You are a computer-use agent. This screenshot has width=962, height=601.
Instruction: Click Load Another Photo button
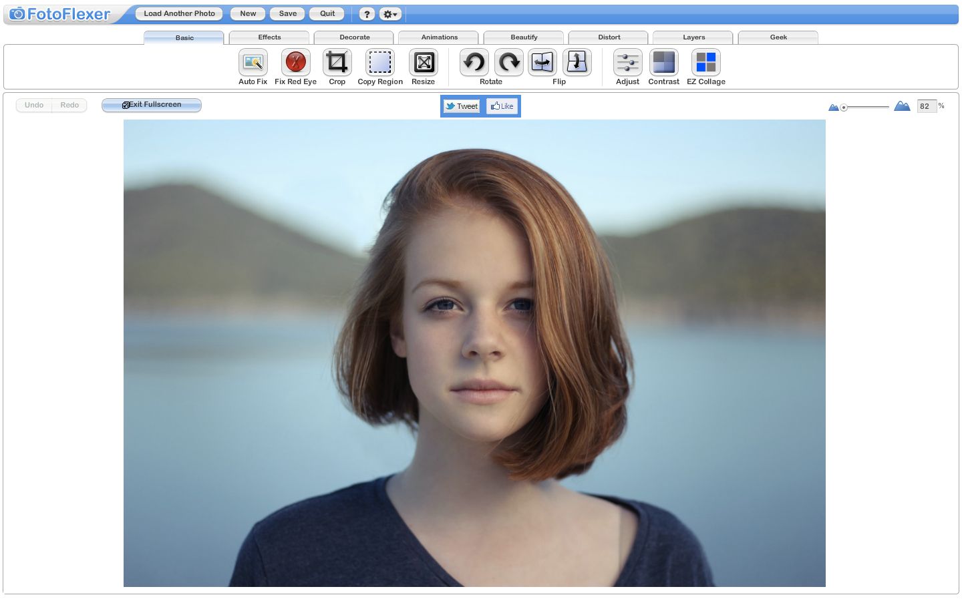coord(179,13)
